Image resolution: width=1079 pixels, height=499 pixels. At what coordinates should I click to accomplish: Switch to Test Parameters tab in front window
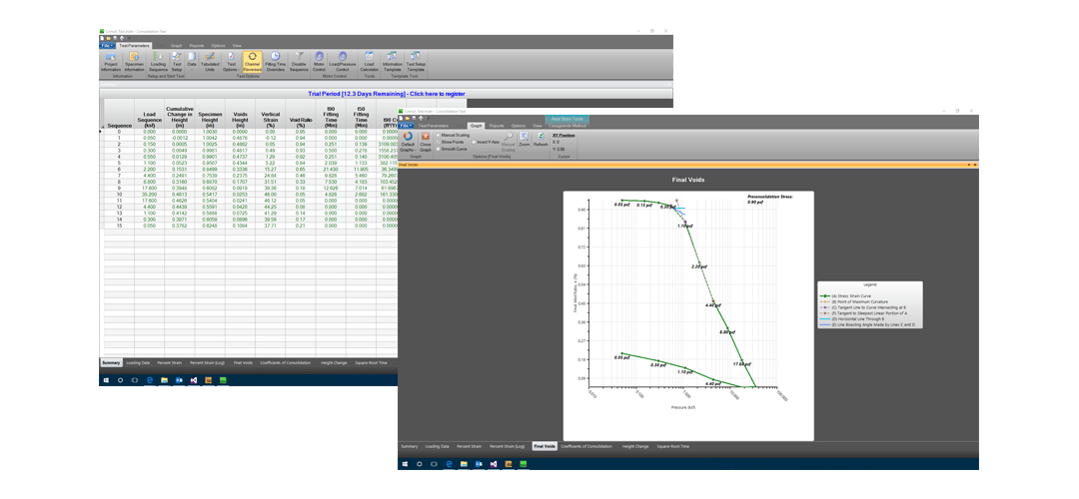click(x=434, y=126)
